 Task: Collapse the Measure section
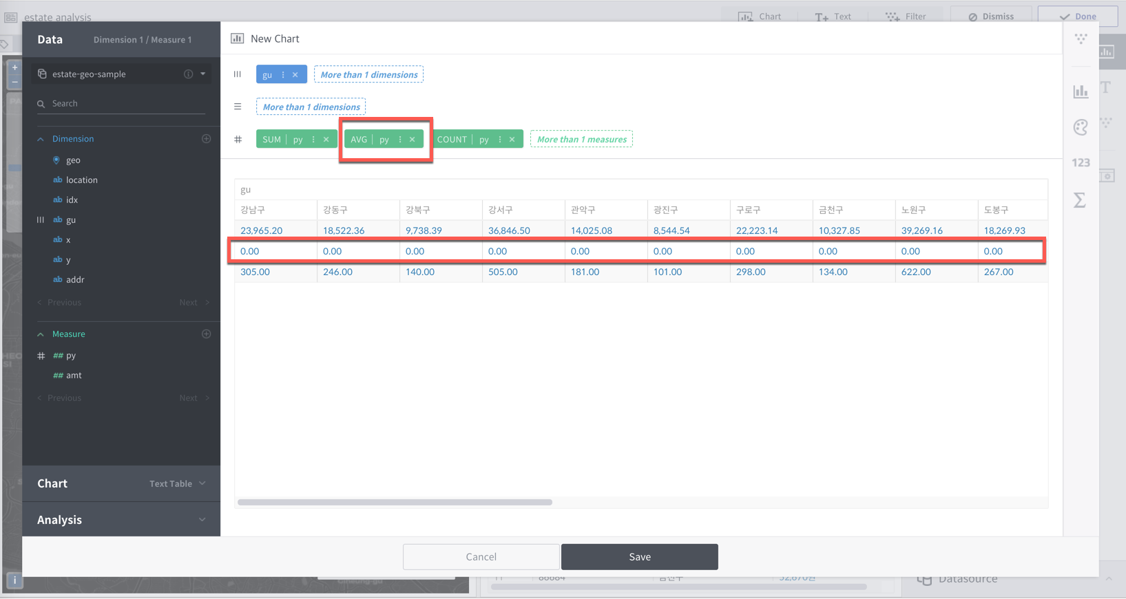[x=41, y=334]
